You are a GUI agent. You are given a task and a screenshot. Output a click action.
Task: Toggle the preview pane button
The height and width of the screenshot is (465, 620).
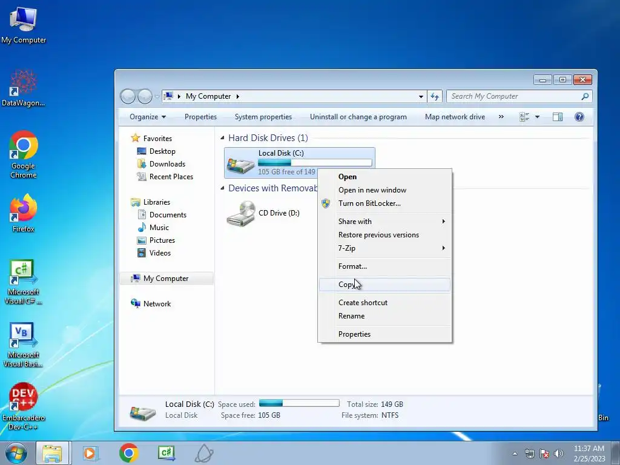558,117
